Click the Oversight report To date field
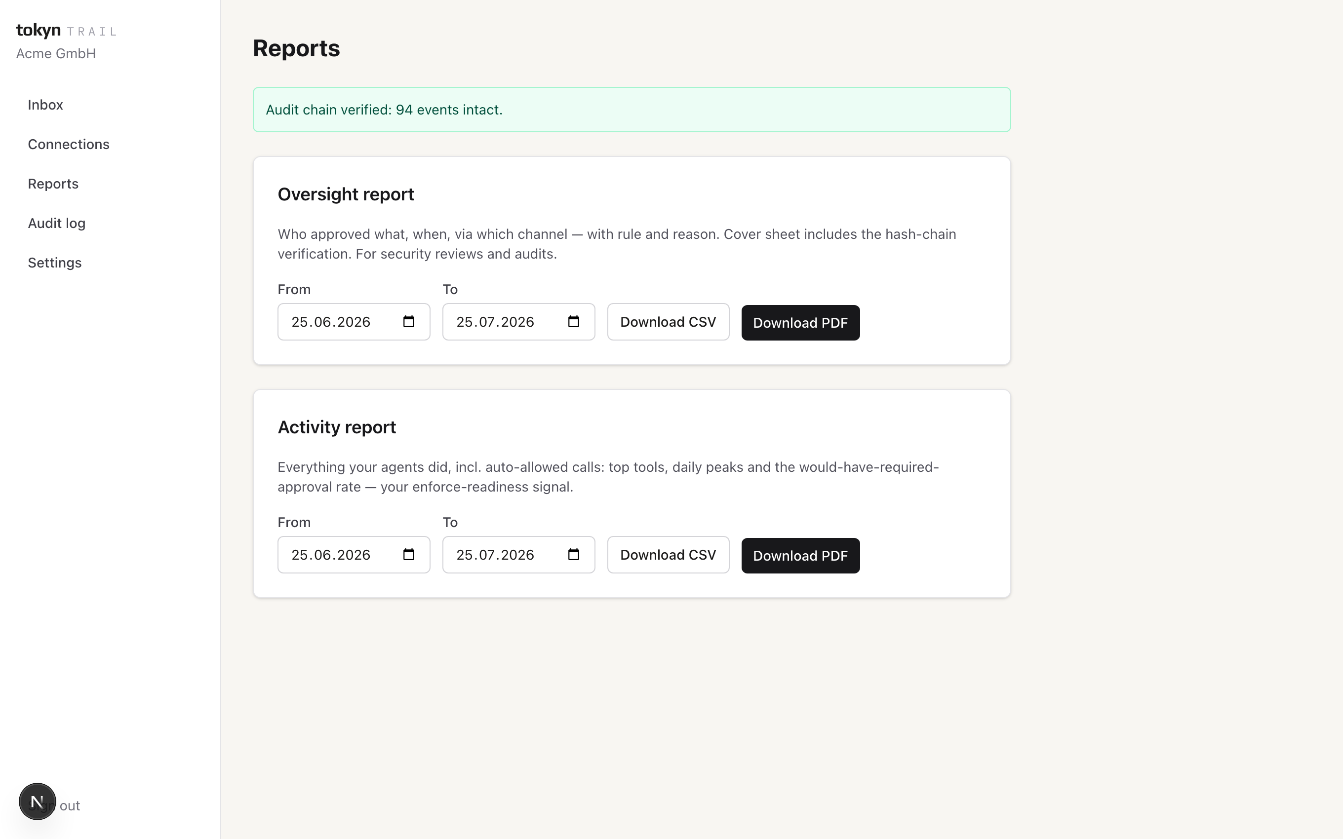 [518, 322]
